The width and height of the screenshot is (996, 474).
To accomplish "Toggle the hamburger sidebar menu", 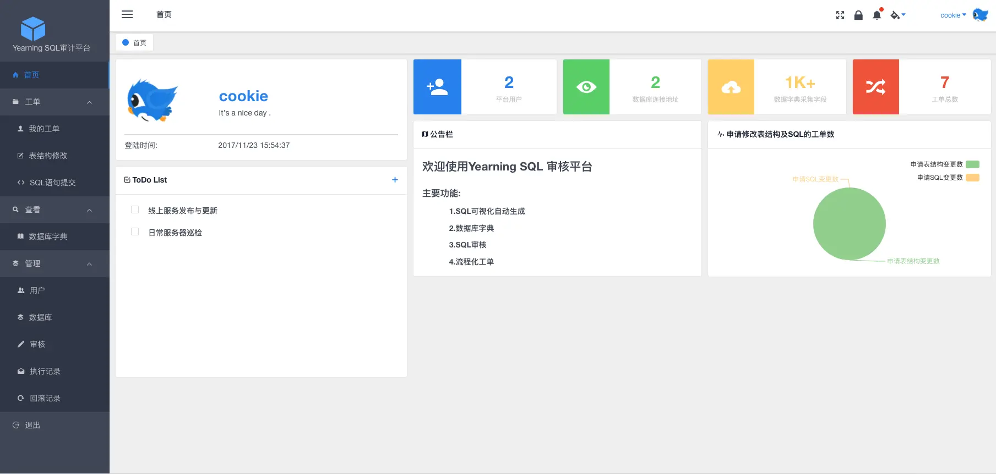I will [127, 14].
